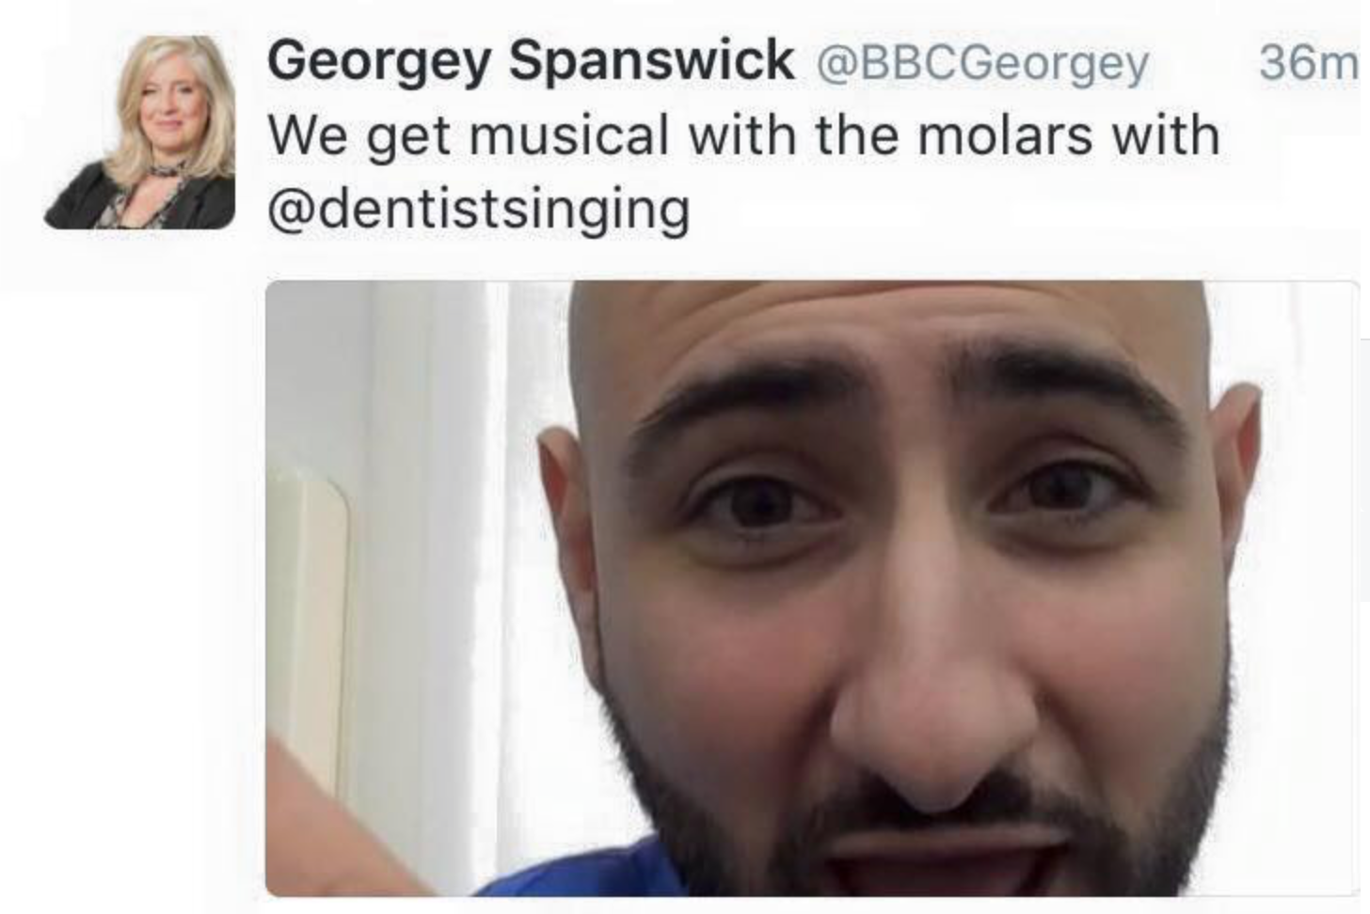Image resolution: width=1370 pixels, height=914 pixels.
Task: Open Georgey Spanswick's profile picture
Action: (x=139, y=132)
